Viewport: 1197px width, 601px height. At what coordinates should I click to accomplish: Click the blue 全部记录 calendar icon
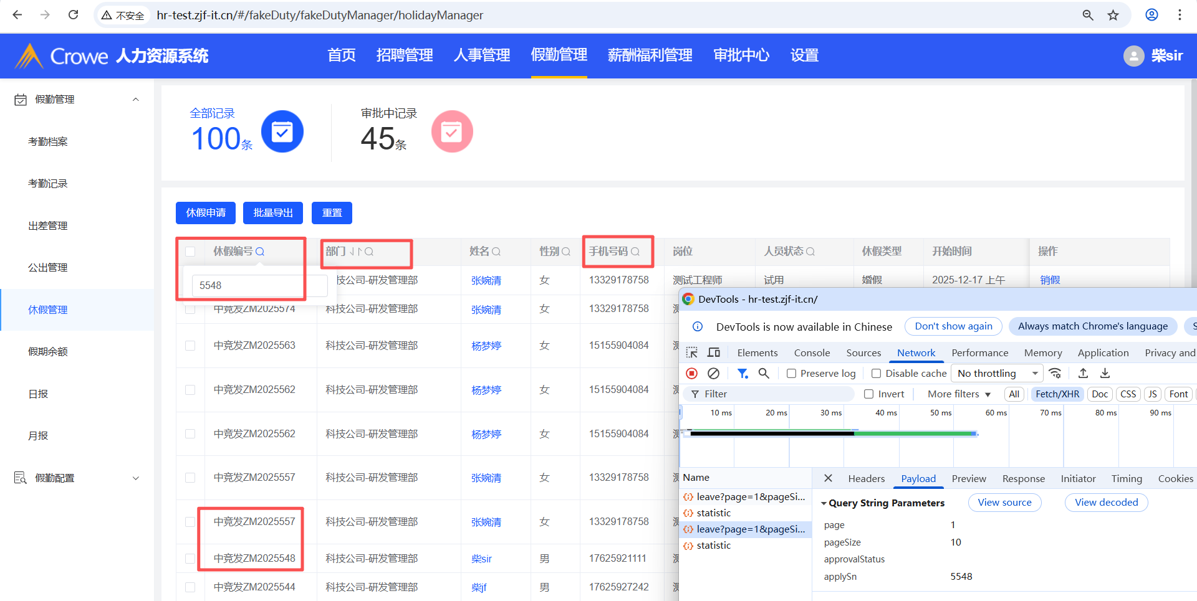pyautogui.click(x=282, y=131)
